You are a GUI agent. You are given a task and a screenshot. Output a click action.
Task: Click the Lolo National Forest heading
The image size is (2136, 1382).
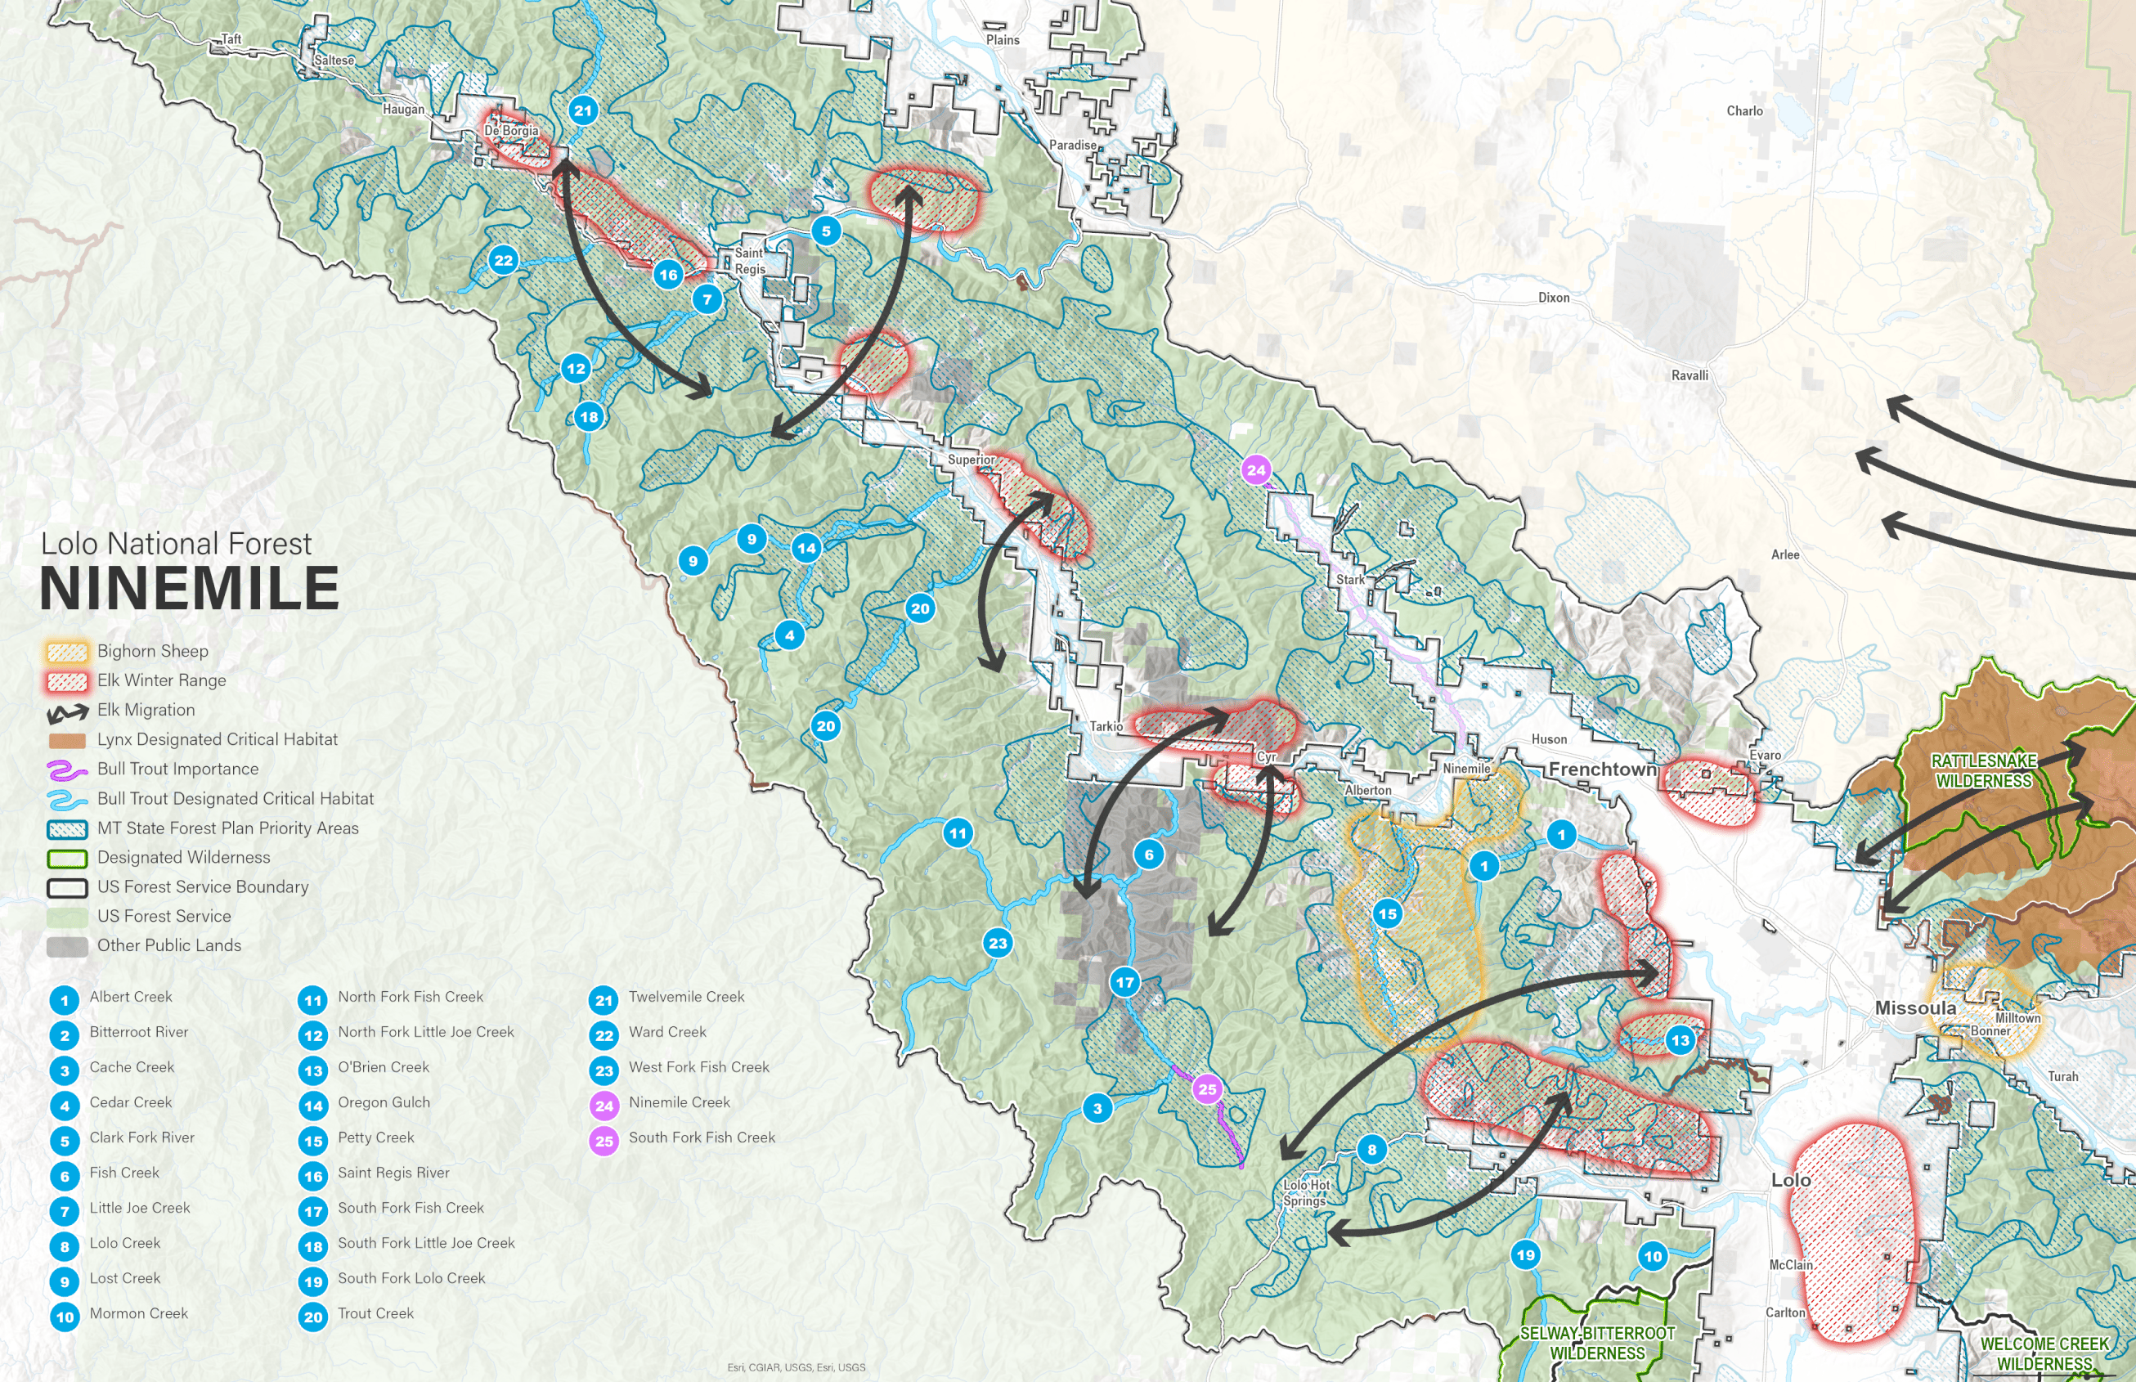(x=176, y=543)
